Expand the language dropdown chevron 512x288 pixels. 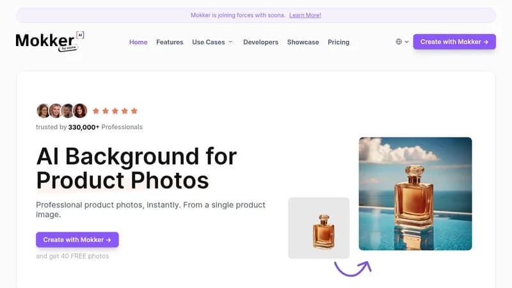(407, 42)
